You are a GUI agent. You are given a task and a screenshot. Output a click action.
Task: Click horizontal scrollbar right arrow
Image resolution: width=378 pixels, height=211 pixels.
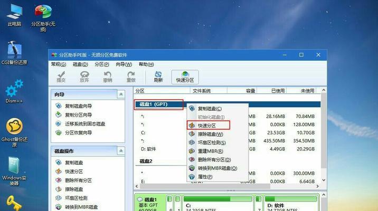point(317,186)
